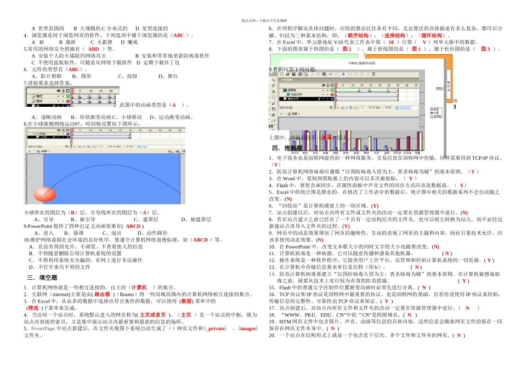Click red answer 循环结构
This screenshot has width=521, height=368.
click(x=432, y=36)
